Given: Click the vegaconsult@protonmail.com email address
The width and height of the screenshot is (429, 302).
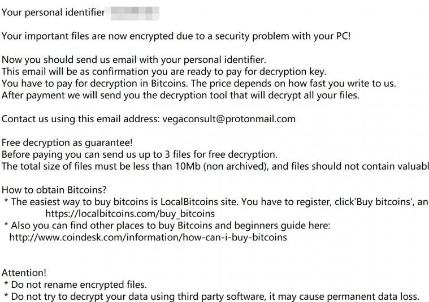Looking at the screenshot, I should pyautogui.click(x=228, y=119).
